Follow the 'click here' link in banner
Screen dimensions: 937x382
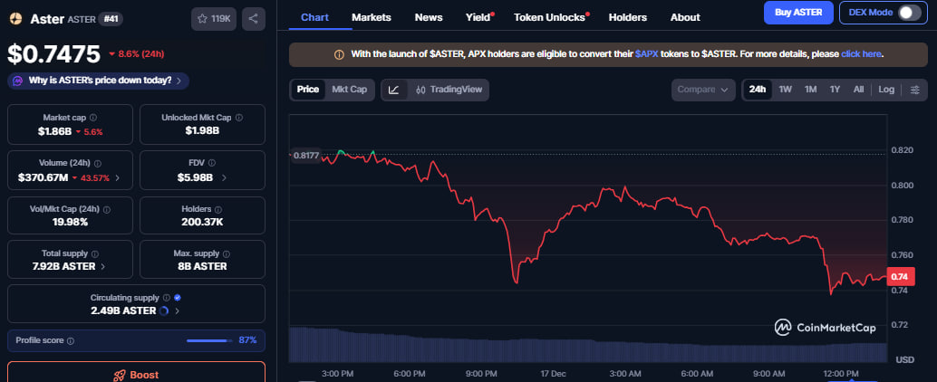861,54
